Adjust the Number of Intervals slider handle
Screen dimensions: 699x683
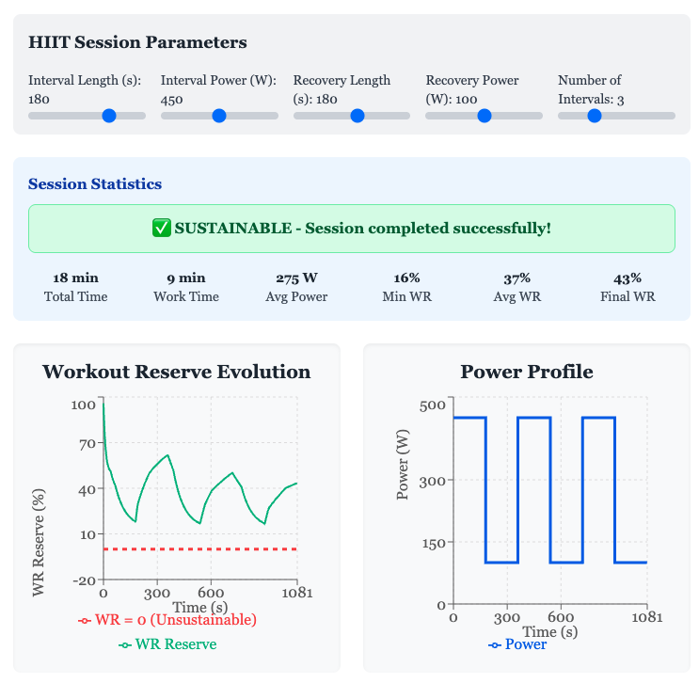[595, 116]
